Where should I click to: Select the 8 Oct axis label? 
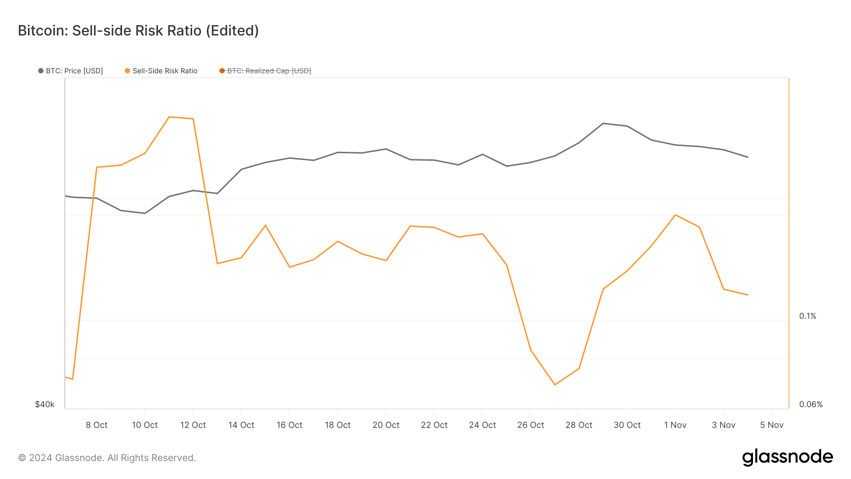(96, 425)
